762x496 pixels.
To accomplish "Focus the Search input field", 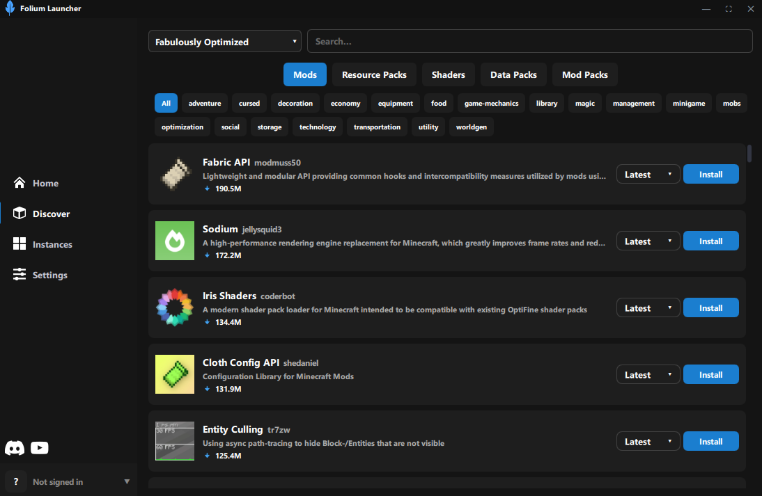I will coord(529,41).
